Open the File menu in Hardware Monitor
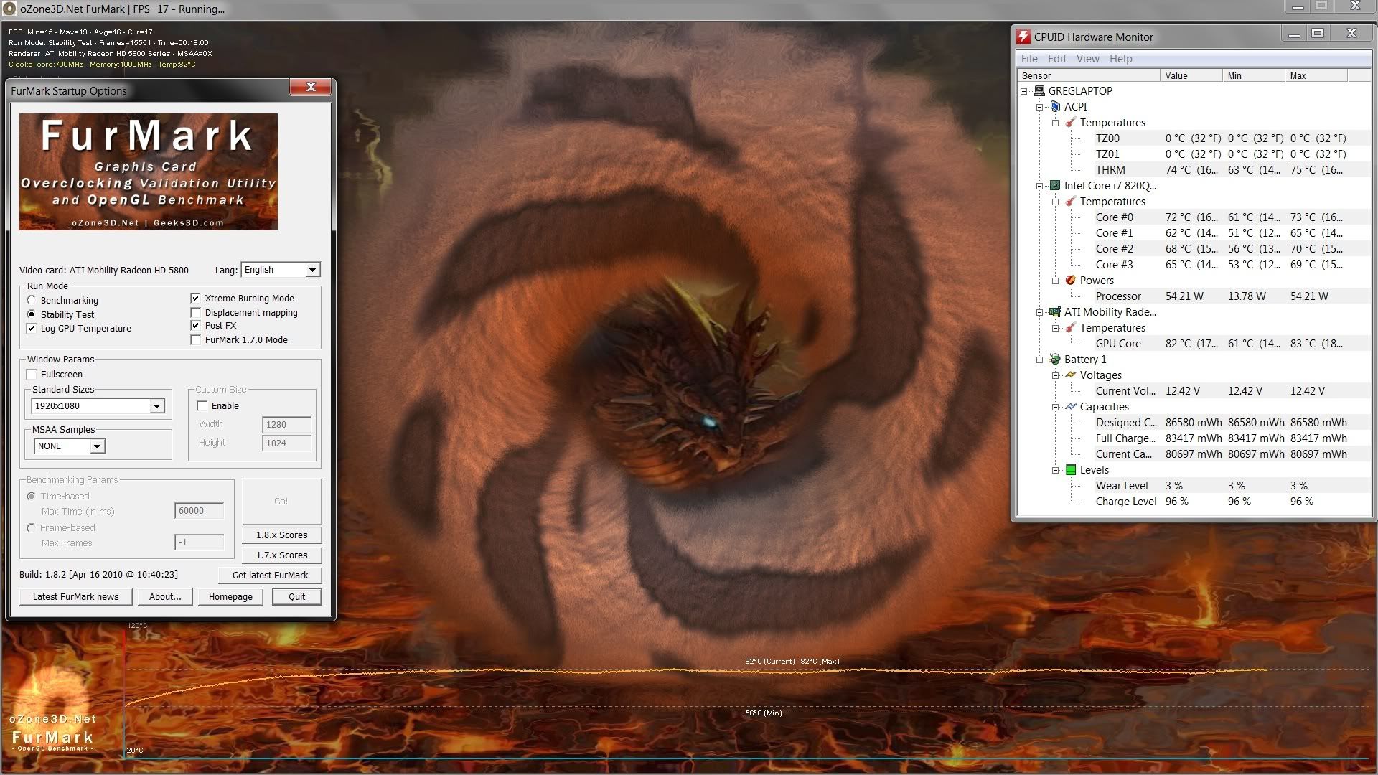 point(1029,59)
